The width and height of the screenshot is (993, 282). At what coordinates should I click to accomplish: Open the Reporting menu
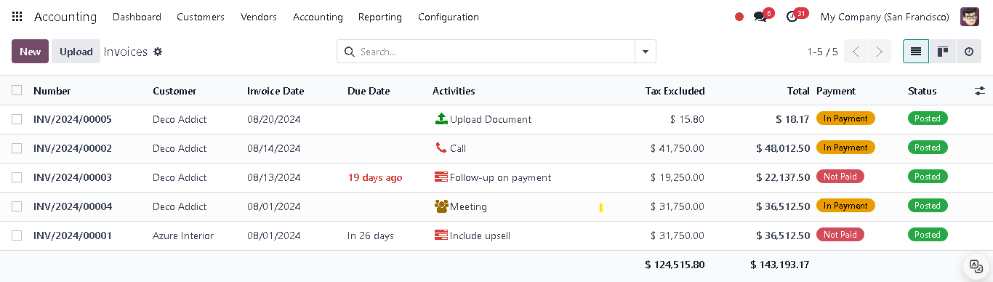point(380,17)
